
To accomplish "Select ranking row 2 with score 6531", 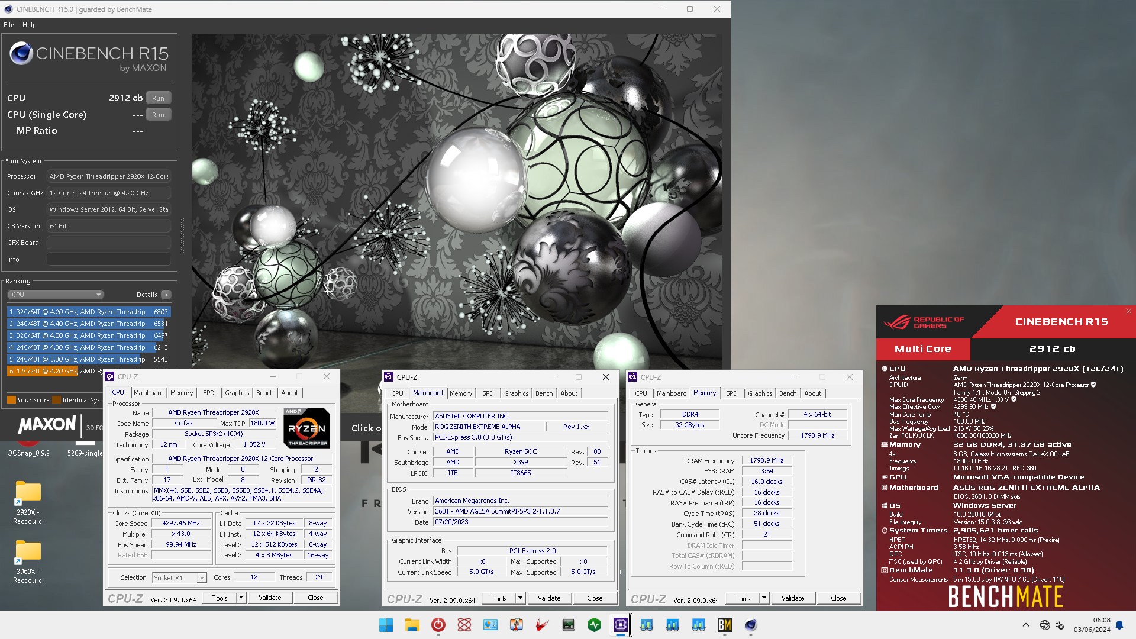I will [89, 324].
